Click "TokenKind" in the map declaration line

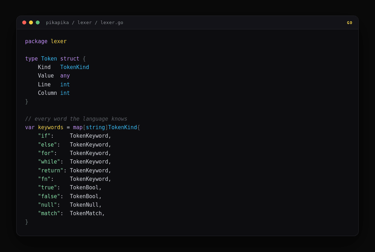coord(122,127)
